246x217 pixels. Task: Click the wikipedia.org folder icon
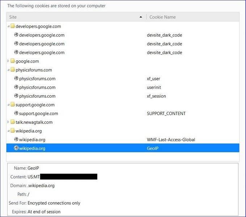(13, 131)
